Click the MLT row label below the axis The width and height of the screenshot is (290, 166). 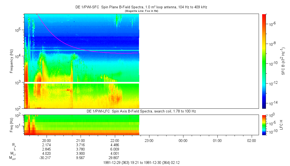tap(13, 154)
